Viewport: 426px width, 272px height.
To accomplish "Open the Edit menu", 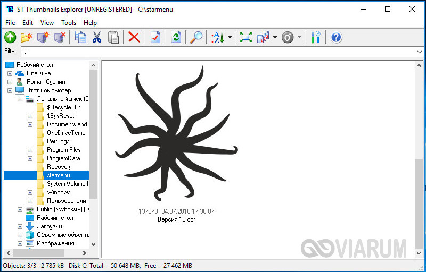I will point(28,23).
